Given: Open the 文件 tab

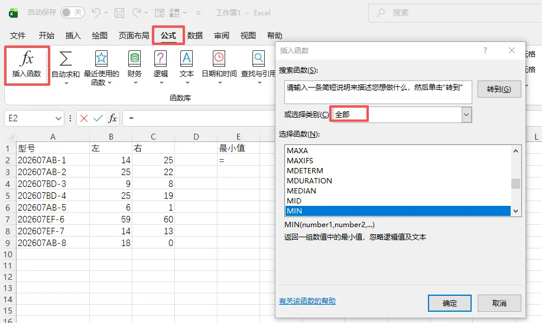Looking at the screenshot, I should pos(17,35).
